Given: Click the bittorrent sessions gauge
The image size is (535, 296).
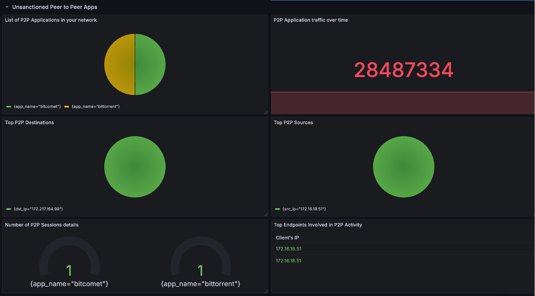Looking at the screenshot, I should pyautogui.click(x=201, y=256).
